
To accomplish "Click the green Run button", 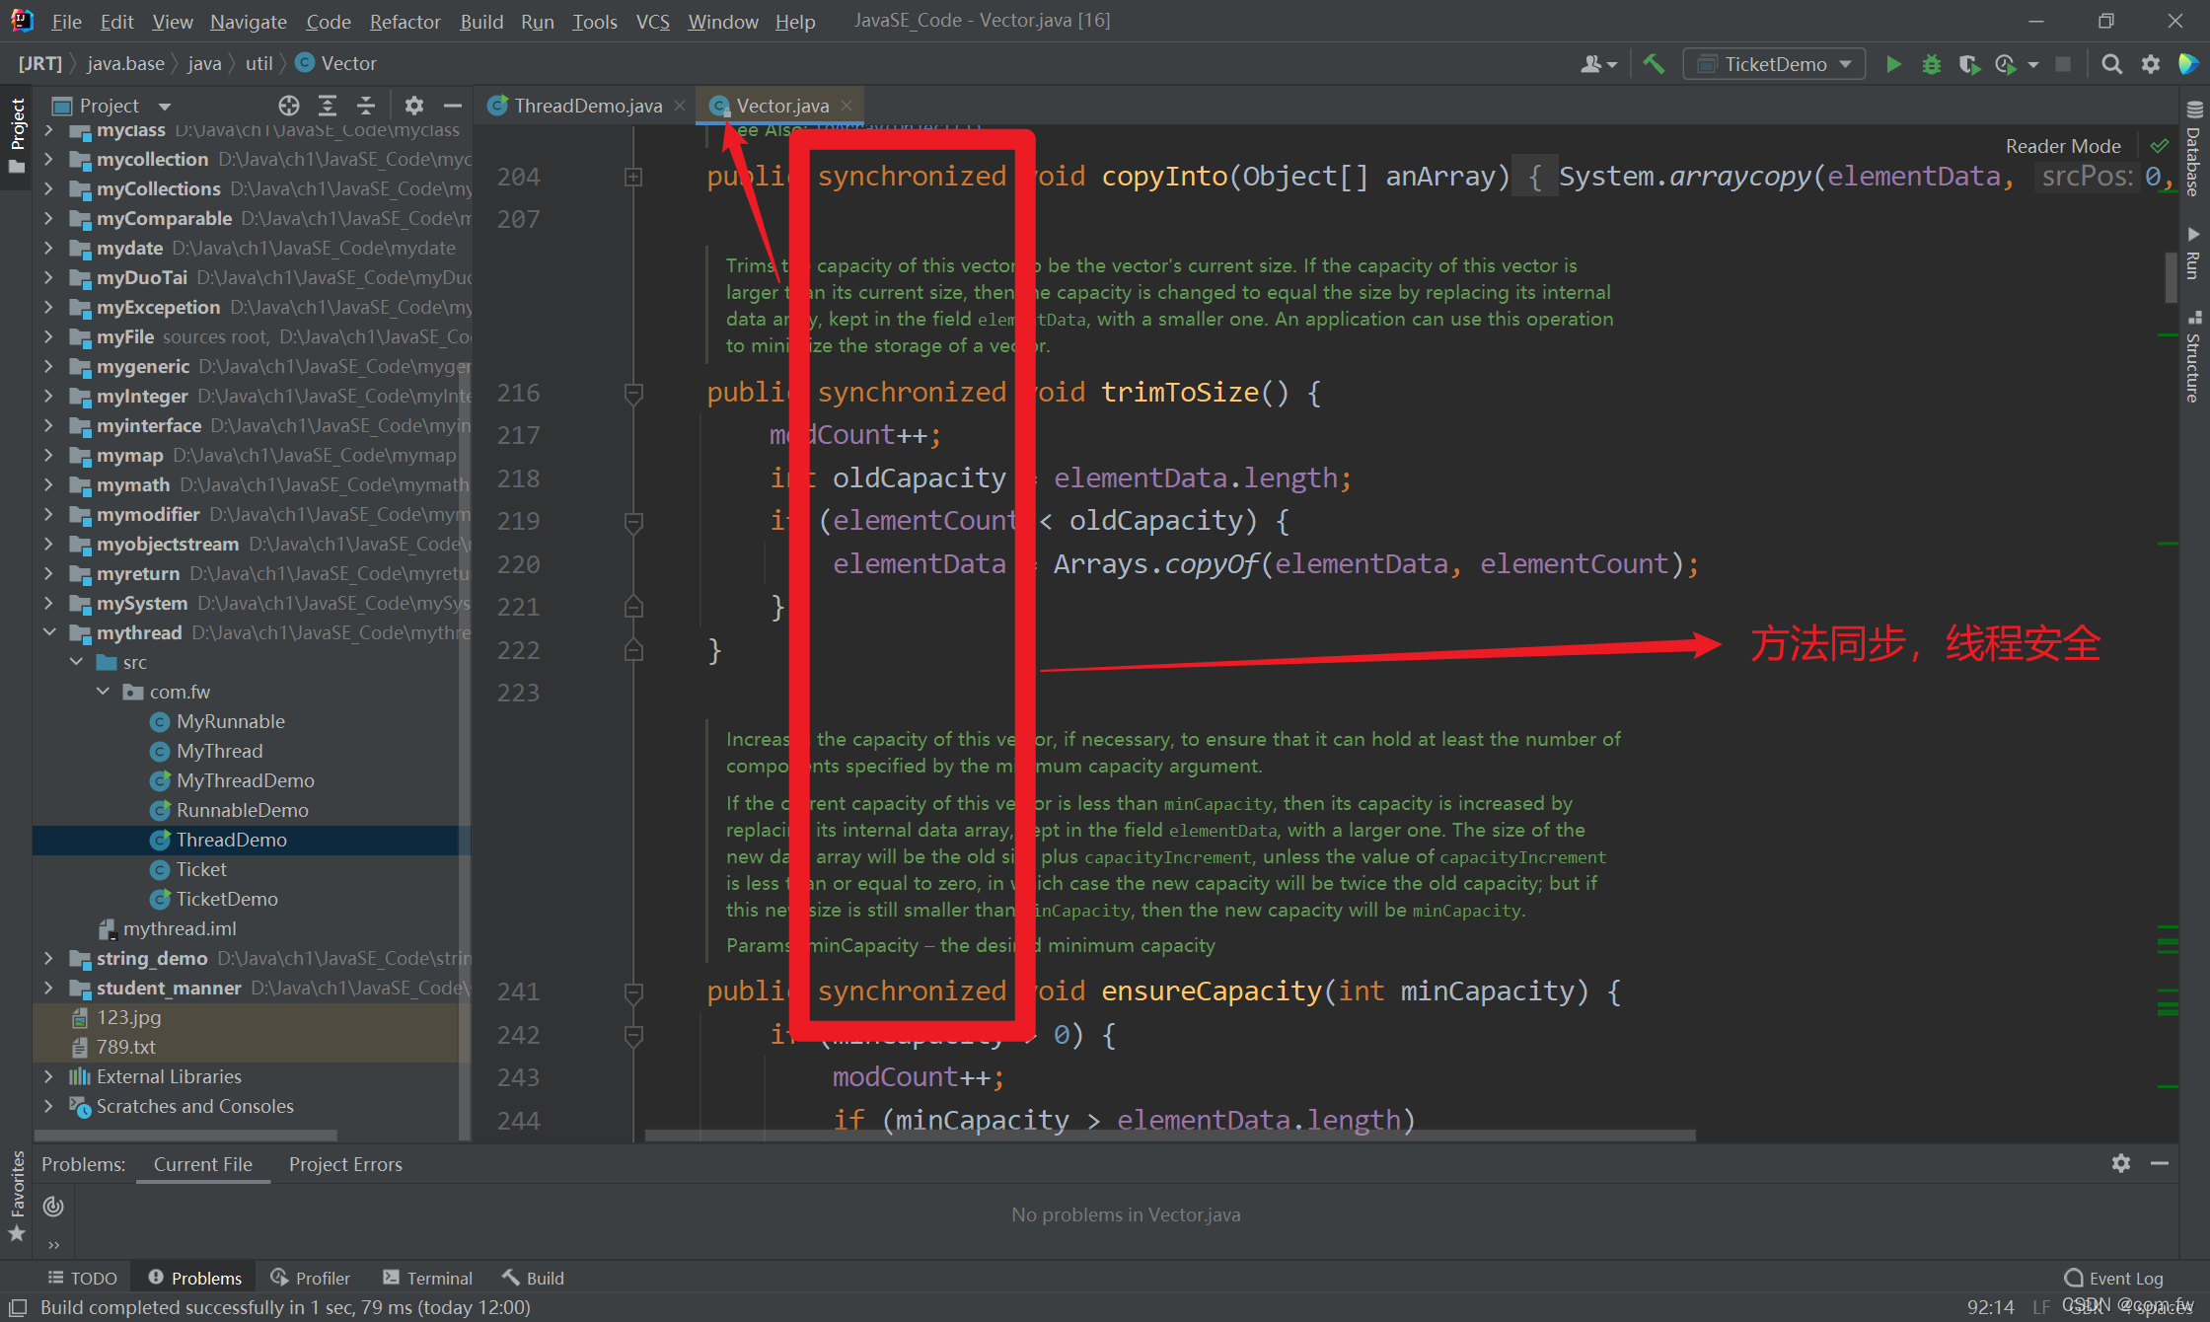I will [1893, 64].
